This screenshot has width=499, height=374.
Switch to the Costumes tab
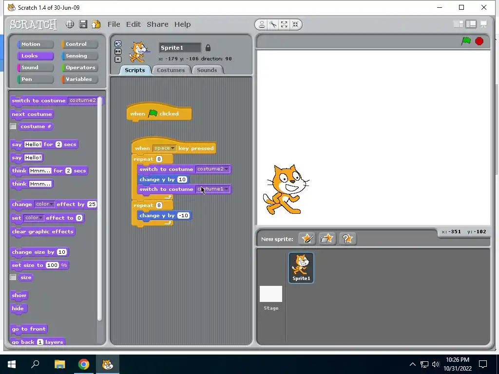171,70
